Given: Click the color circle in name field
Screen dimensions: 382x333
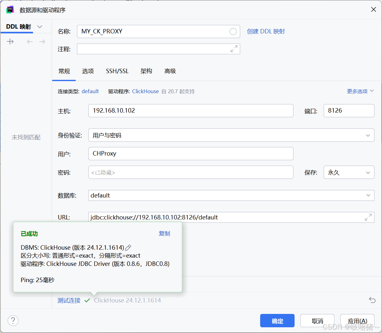Looking at the screenshot, I should coord(233,31).
